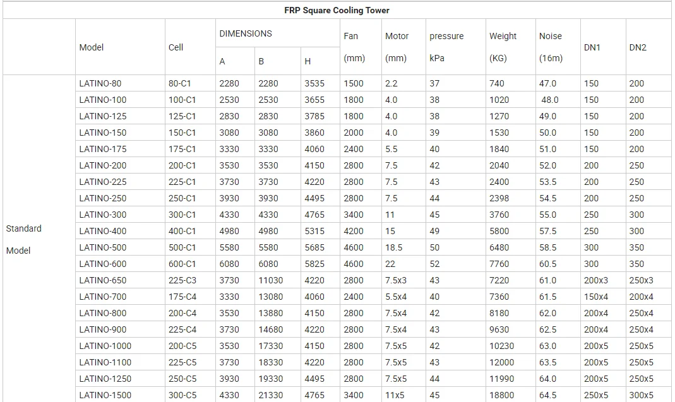The image size is (675, 402).
Task: Click the model name "LATINO-100"
Action: pyautogui.click(x=103, y=100)
